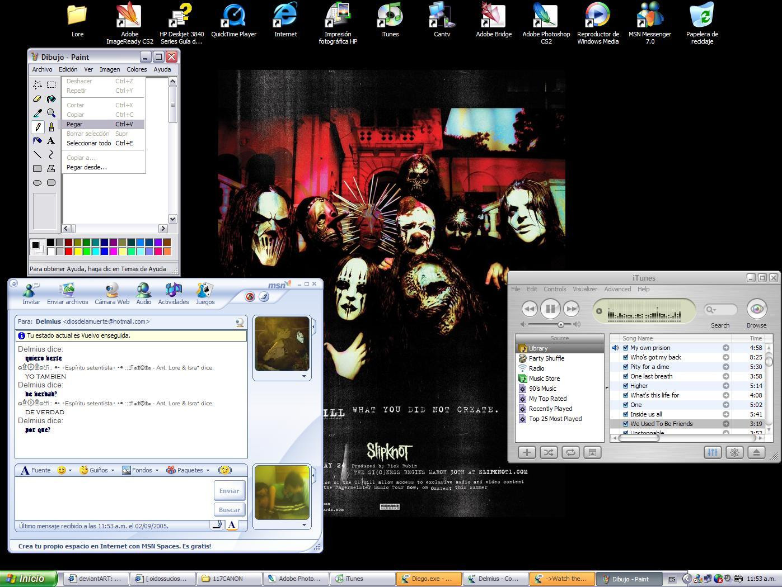This screenshot has height=587, width=782.
Task: Uncheck the song 'What's this life for'
Action: tap(626, 395)
